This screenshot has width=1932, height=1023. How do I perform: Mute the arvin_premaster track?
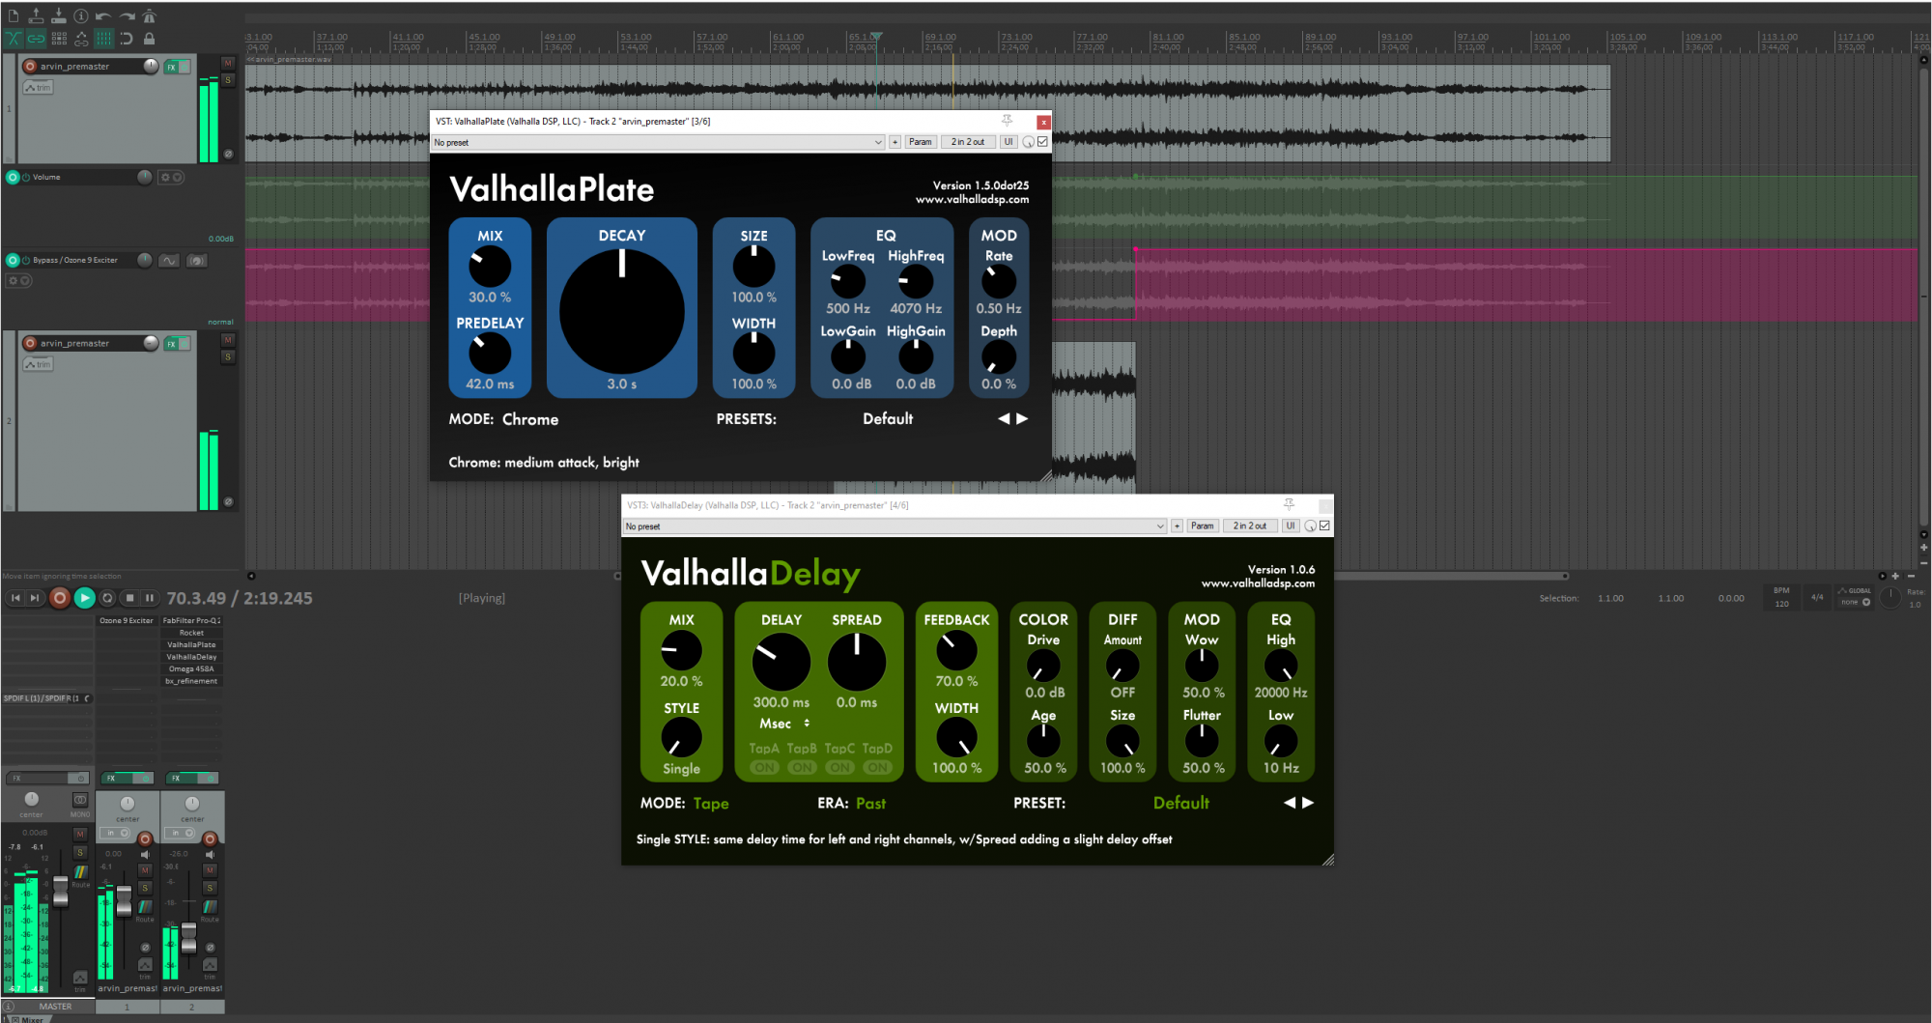[x=227, y=64]
